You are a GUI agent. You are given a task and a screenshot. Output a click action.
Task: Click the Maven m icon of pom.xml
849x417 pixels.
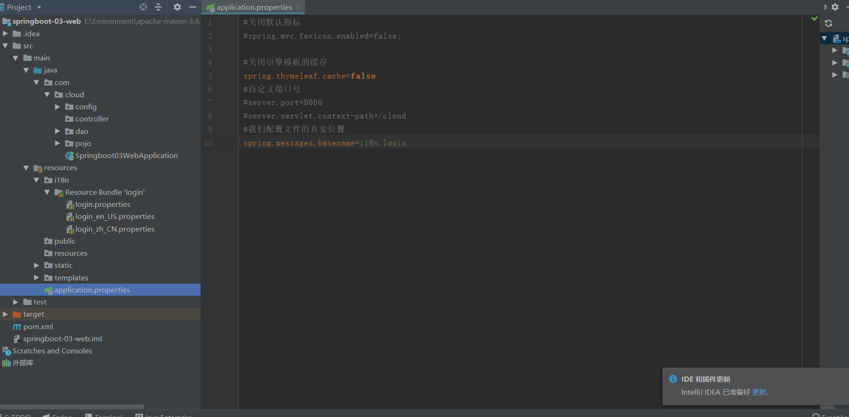coord(17,326)
